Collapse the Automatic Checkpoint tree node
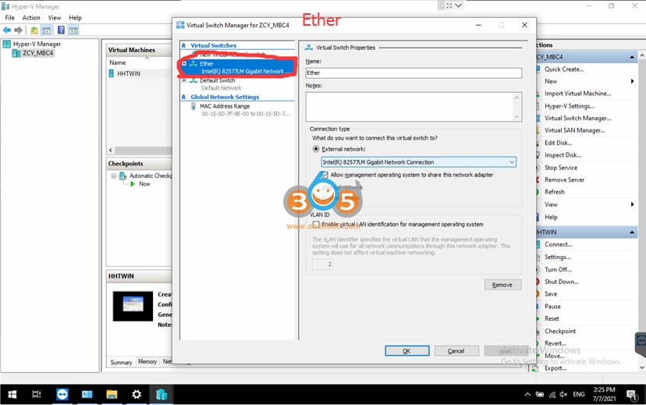This screenshot has width=646, height=405. [114, 176]
